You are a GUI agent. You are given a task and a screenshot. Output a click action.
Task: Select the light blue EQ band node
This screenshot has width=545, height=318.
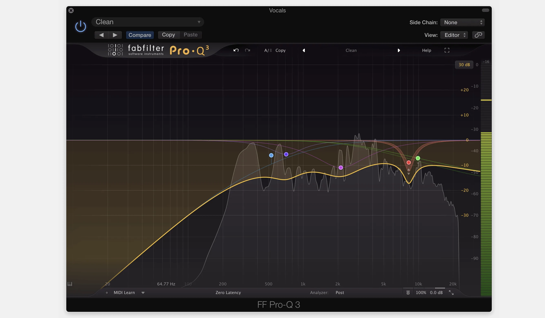pyautogui.click(x=271, y=155)
